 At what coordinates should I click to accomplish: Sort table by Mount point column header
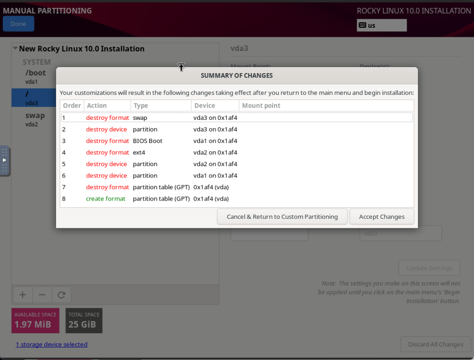click(326, 106)
